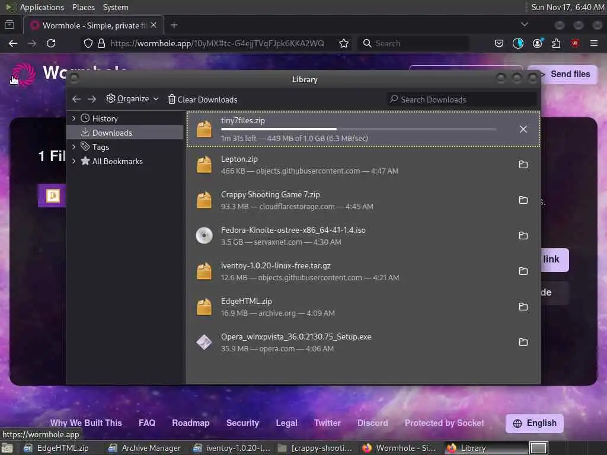The height and width of the screenshot is (455, 607).
Task: Switch to Archive Manager taskbar window
Action: point(145,448)
